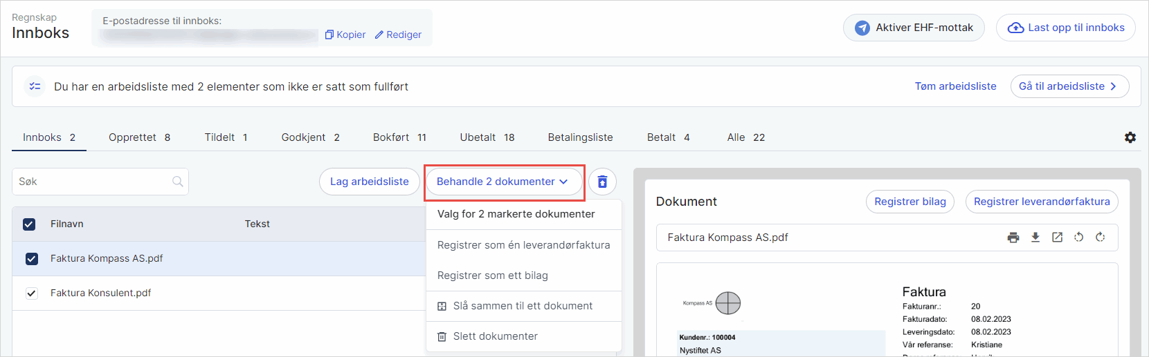Image resolution: width=1149 pixels, height=357 pixels.
Task: Click the search magnifier icon
Action: pos(178,182)
